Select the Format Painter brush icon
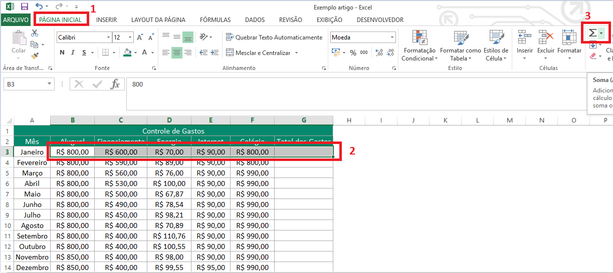Image resolution: width=613 pixels, height=273 pixels. coord(35,56)
